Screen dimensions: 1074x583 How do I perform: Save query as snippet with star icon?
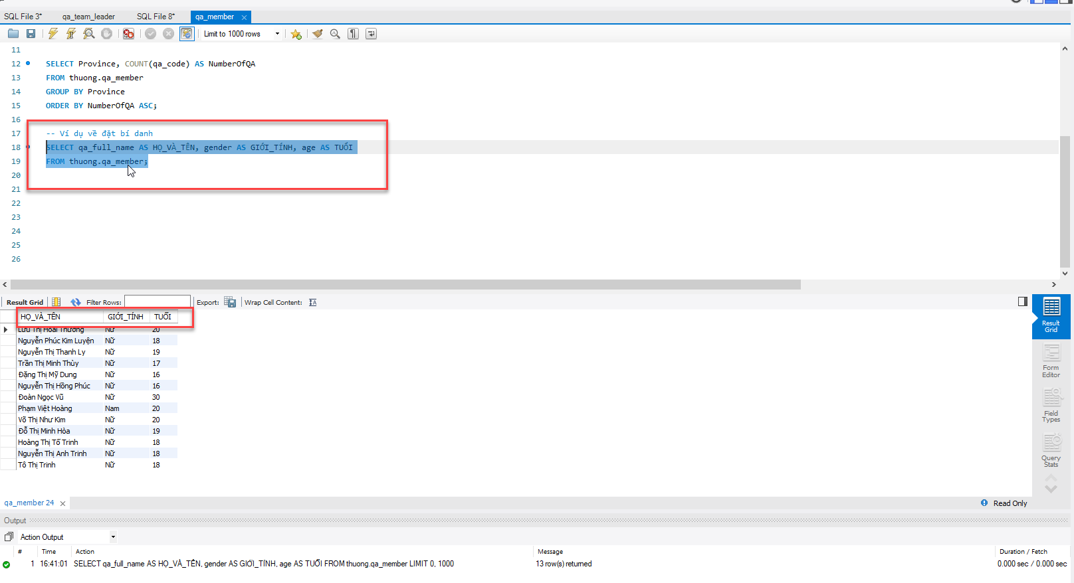[296, 34]
